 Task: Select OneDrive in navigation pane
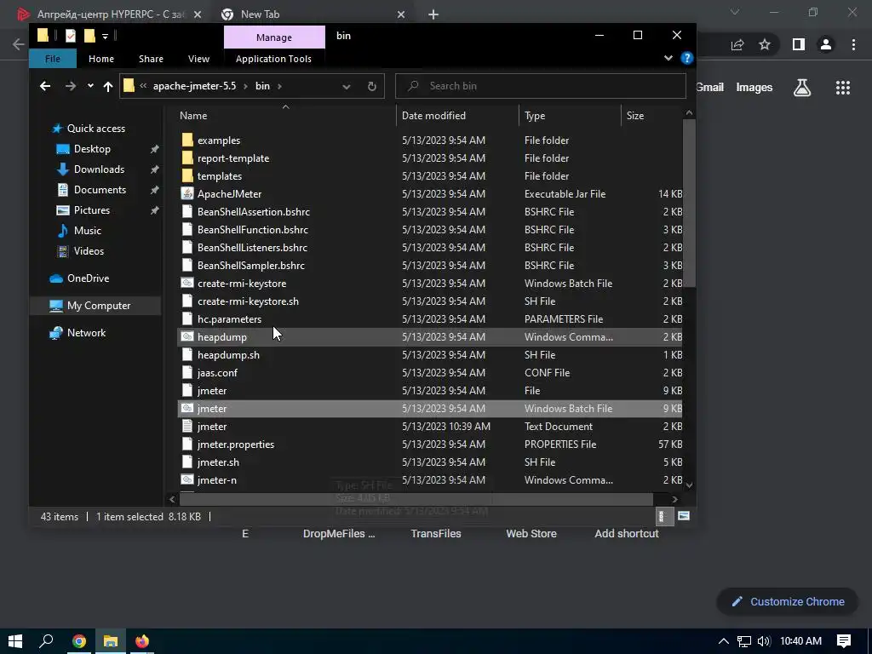click(88, 278)
